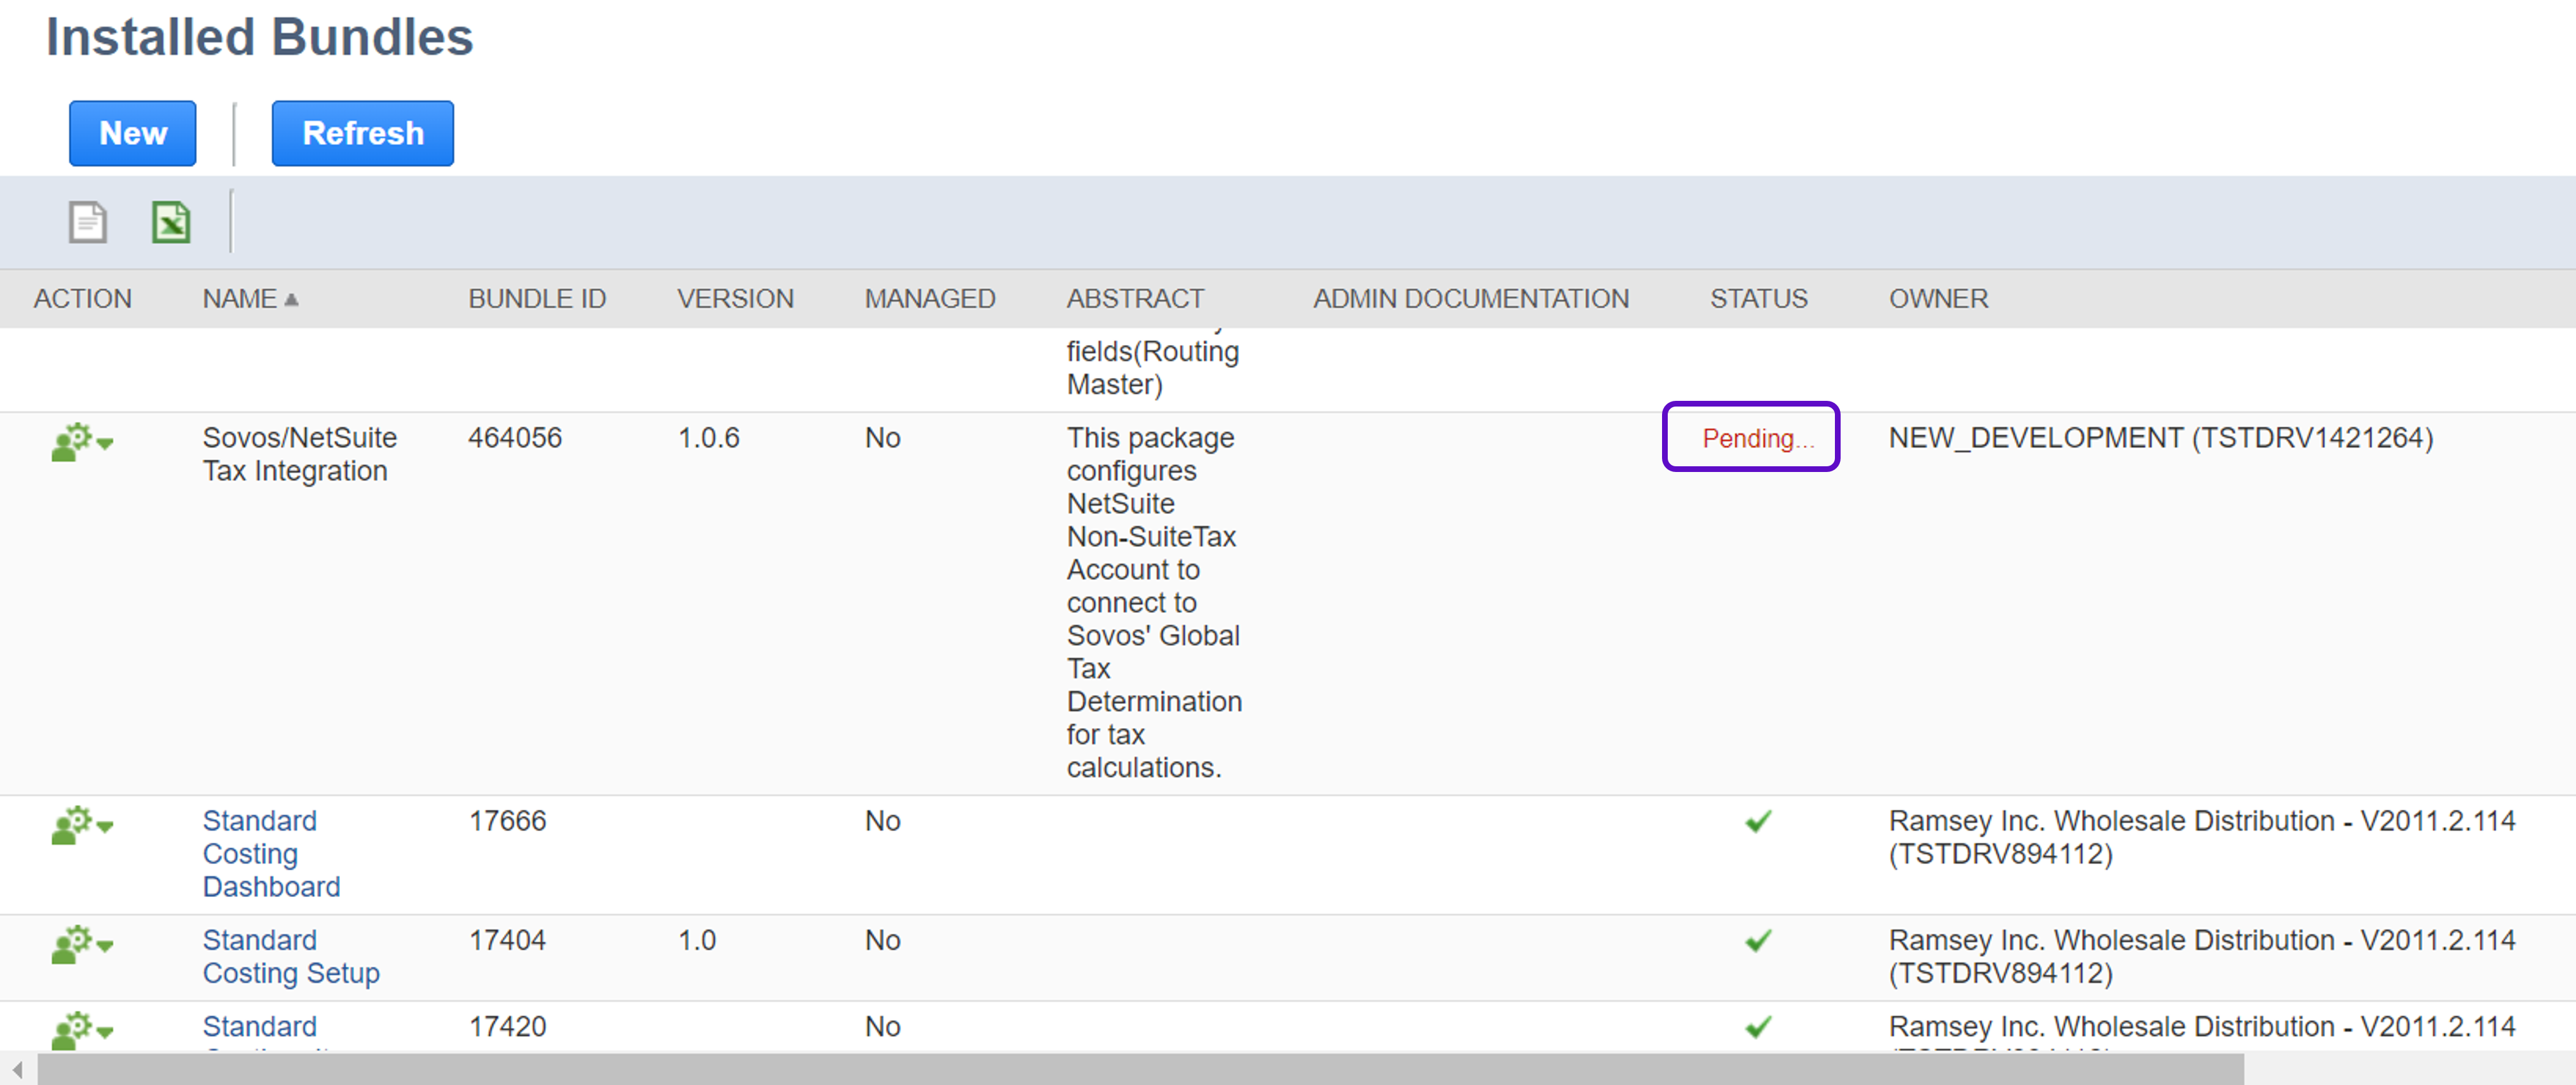Click the New button
The image size is (2576, 1085).
click(x=133, y=133)
